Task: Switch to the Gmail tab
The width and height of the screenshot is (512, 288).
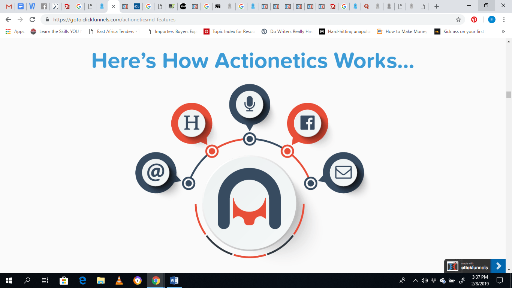Action: tap(9, 6)
